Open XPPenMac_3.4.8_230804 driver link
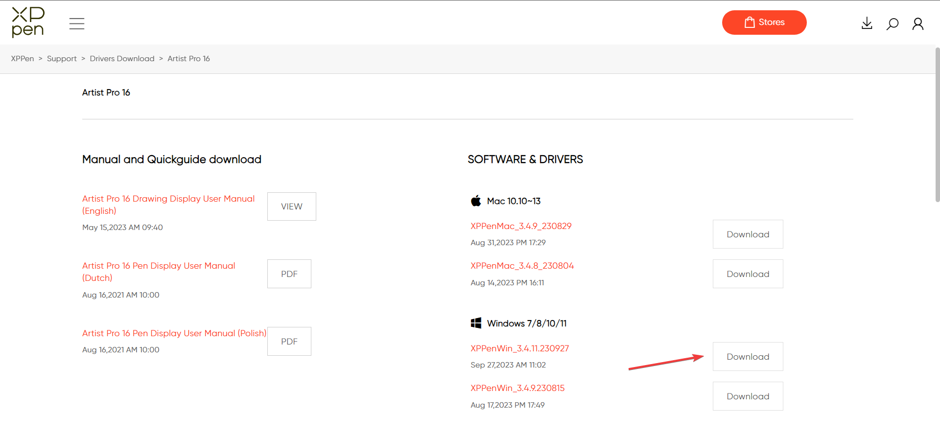 point(522,266)
